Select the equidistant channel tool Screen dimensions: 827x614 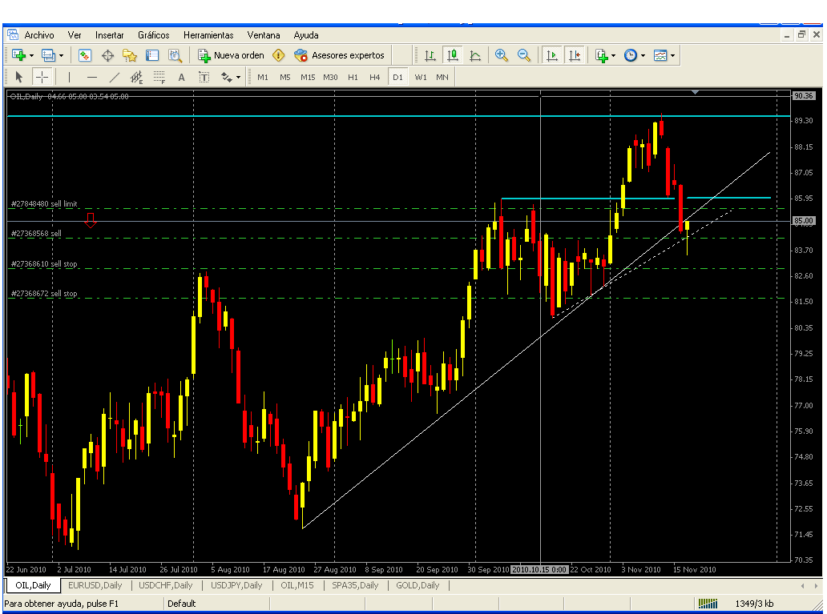(x=136, y=78)
